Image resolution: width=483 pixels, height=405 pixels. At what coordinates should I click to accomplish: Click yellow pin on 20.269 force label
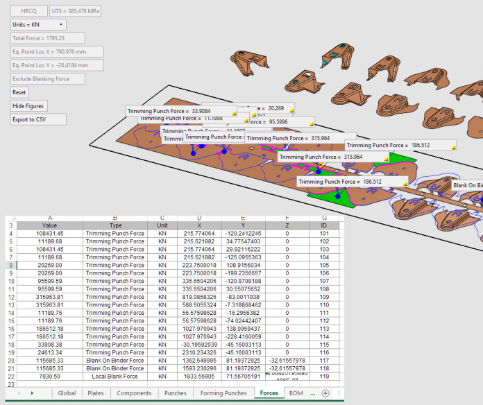click(x=291, y=109)
